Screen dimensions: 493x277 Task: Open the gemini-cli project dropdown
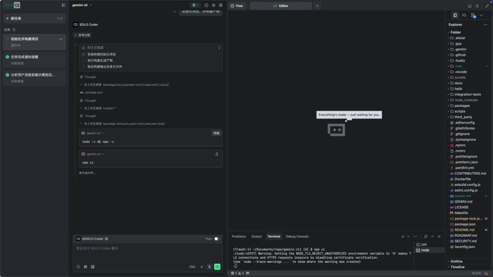pyautogui.click(x=82, y=5)
